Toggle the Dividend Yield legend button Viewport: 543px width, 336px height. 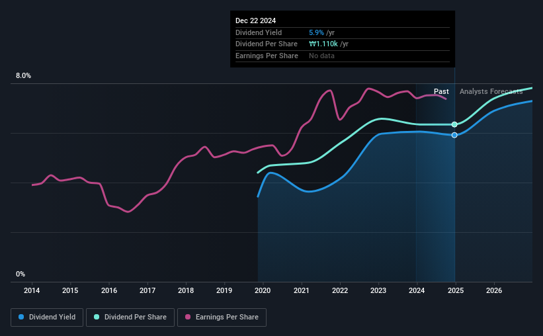47,317
